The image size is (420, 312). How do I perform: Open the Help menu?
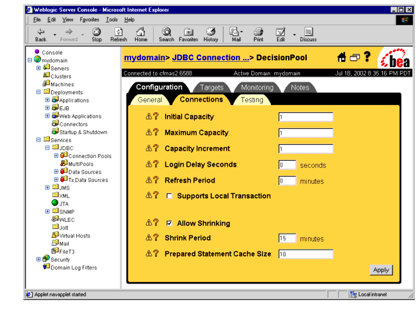(129, 20)
